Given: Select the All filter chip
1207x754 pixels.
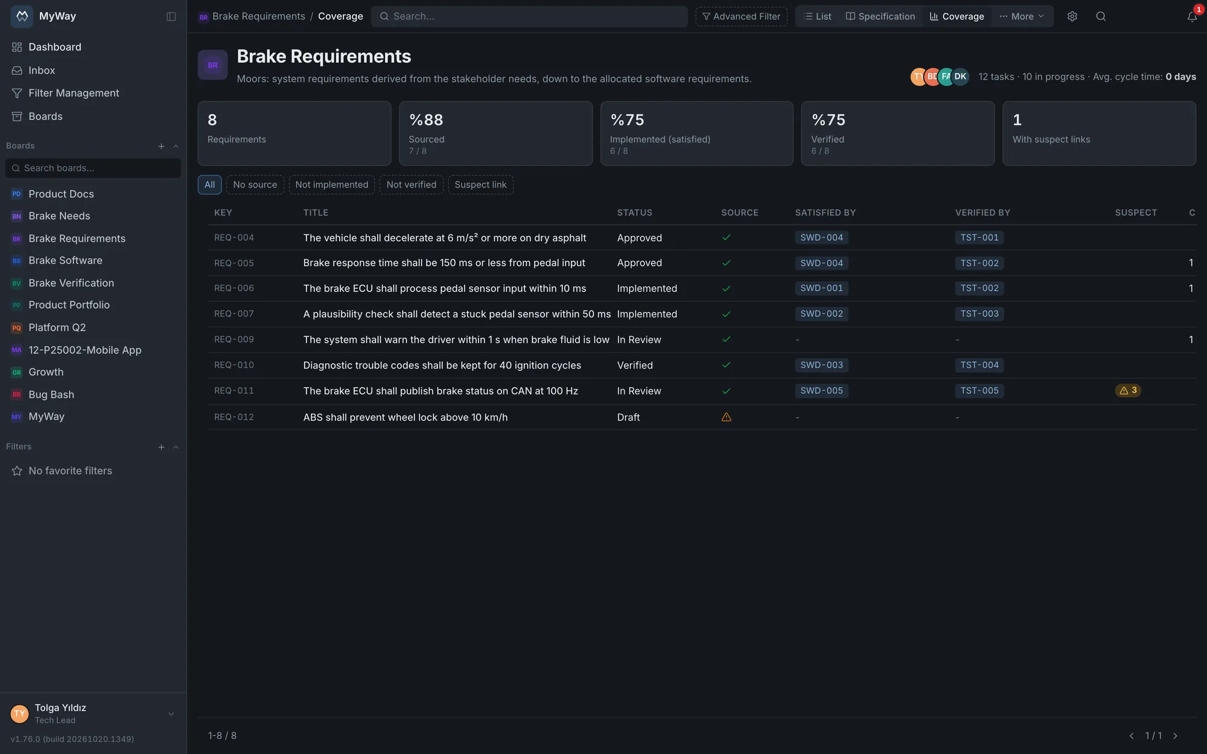Looking at the screenshot, I should coord(209,185).
